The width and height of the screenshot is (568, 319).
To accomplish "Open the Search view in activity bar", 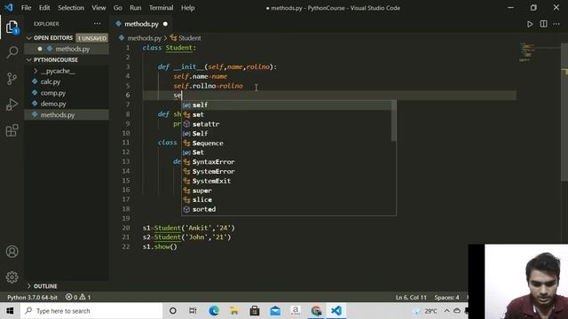I will click(x=12, y=52).
